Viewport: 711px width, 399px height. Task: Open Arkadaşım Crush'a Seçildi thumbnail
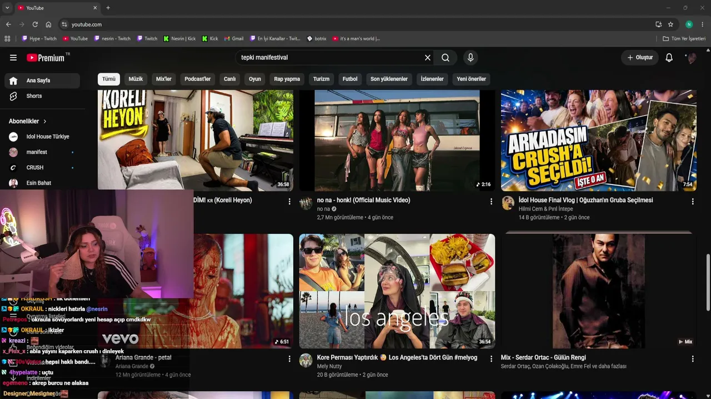tap(599, 140)
